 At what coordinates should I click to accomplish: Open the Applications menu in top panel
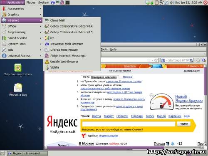(x=12, y=2)
